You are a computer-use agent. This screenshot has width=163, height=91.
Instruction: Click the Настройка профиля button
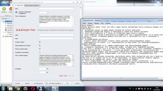[54, 83]
